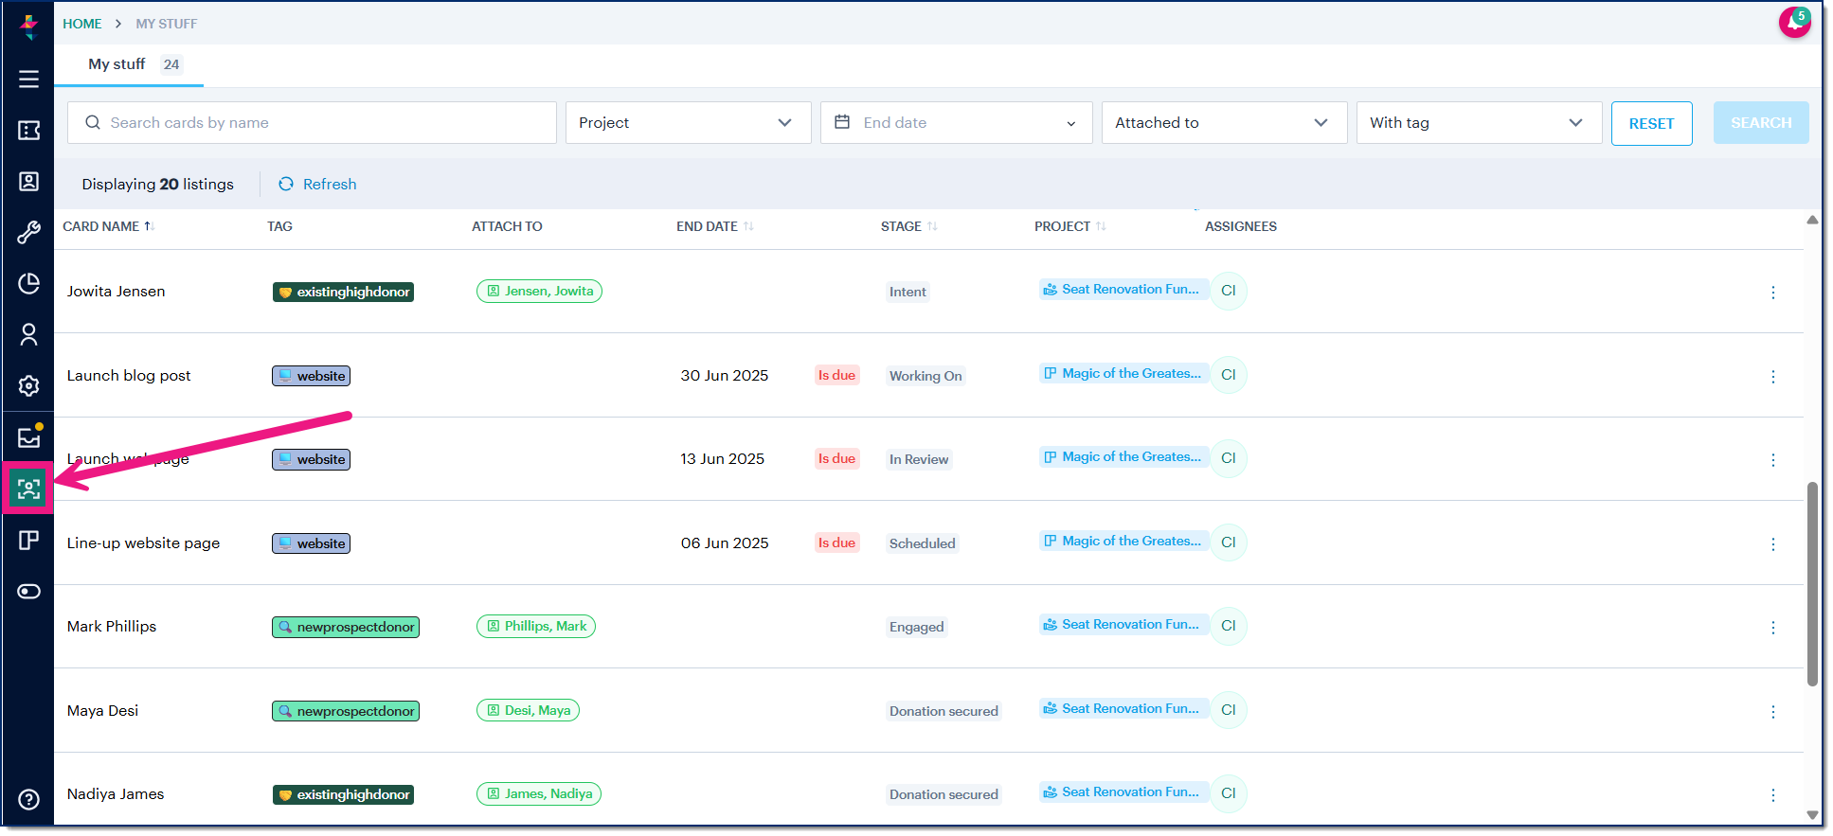Open row options for Launch blog post
This screenshot has width=1833, height=836.
click(1773, 377)
